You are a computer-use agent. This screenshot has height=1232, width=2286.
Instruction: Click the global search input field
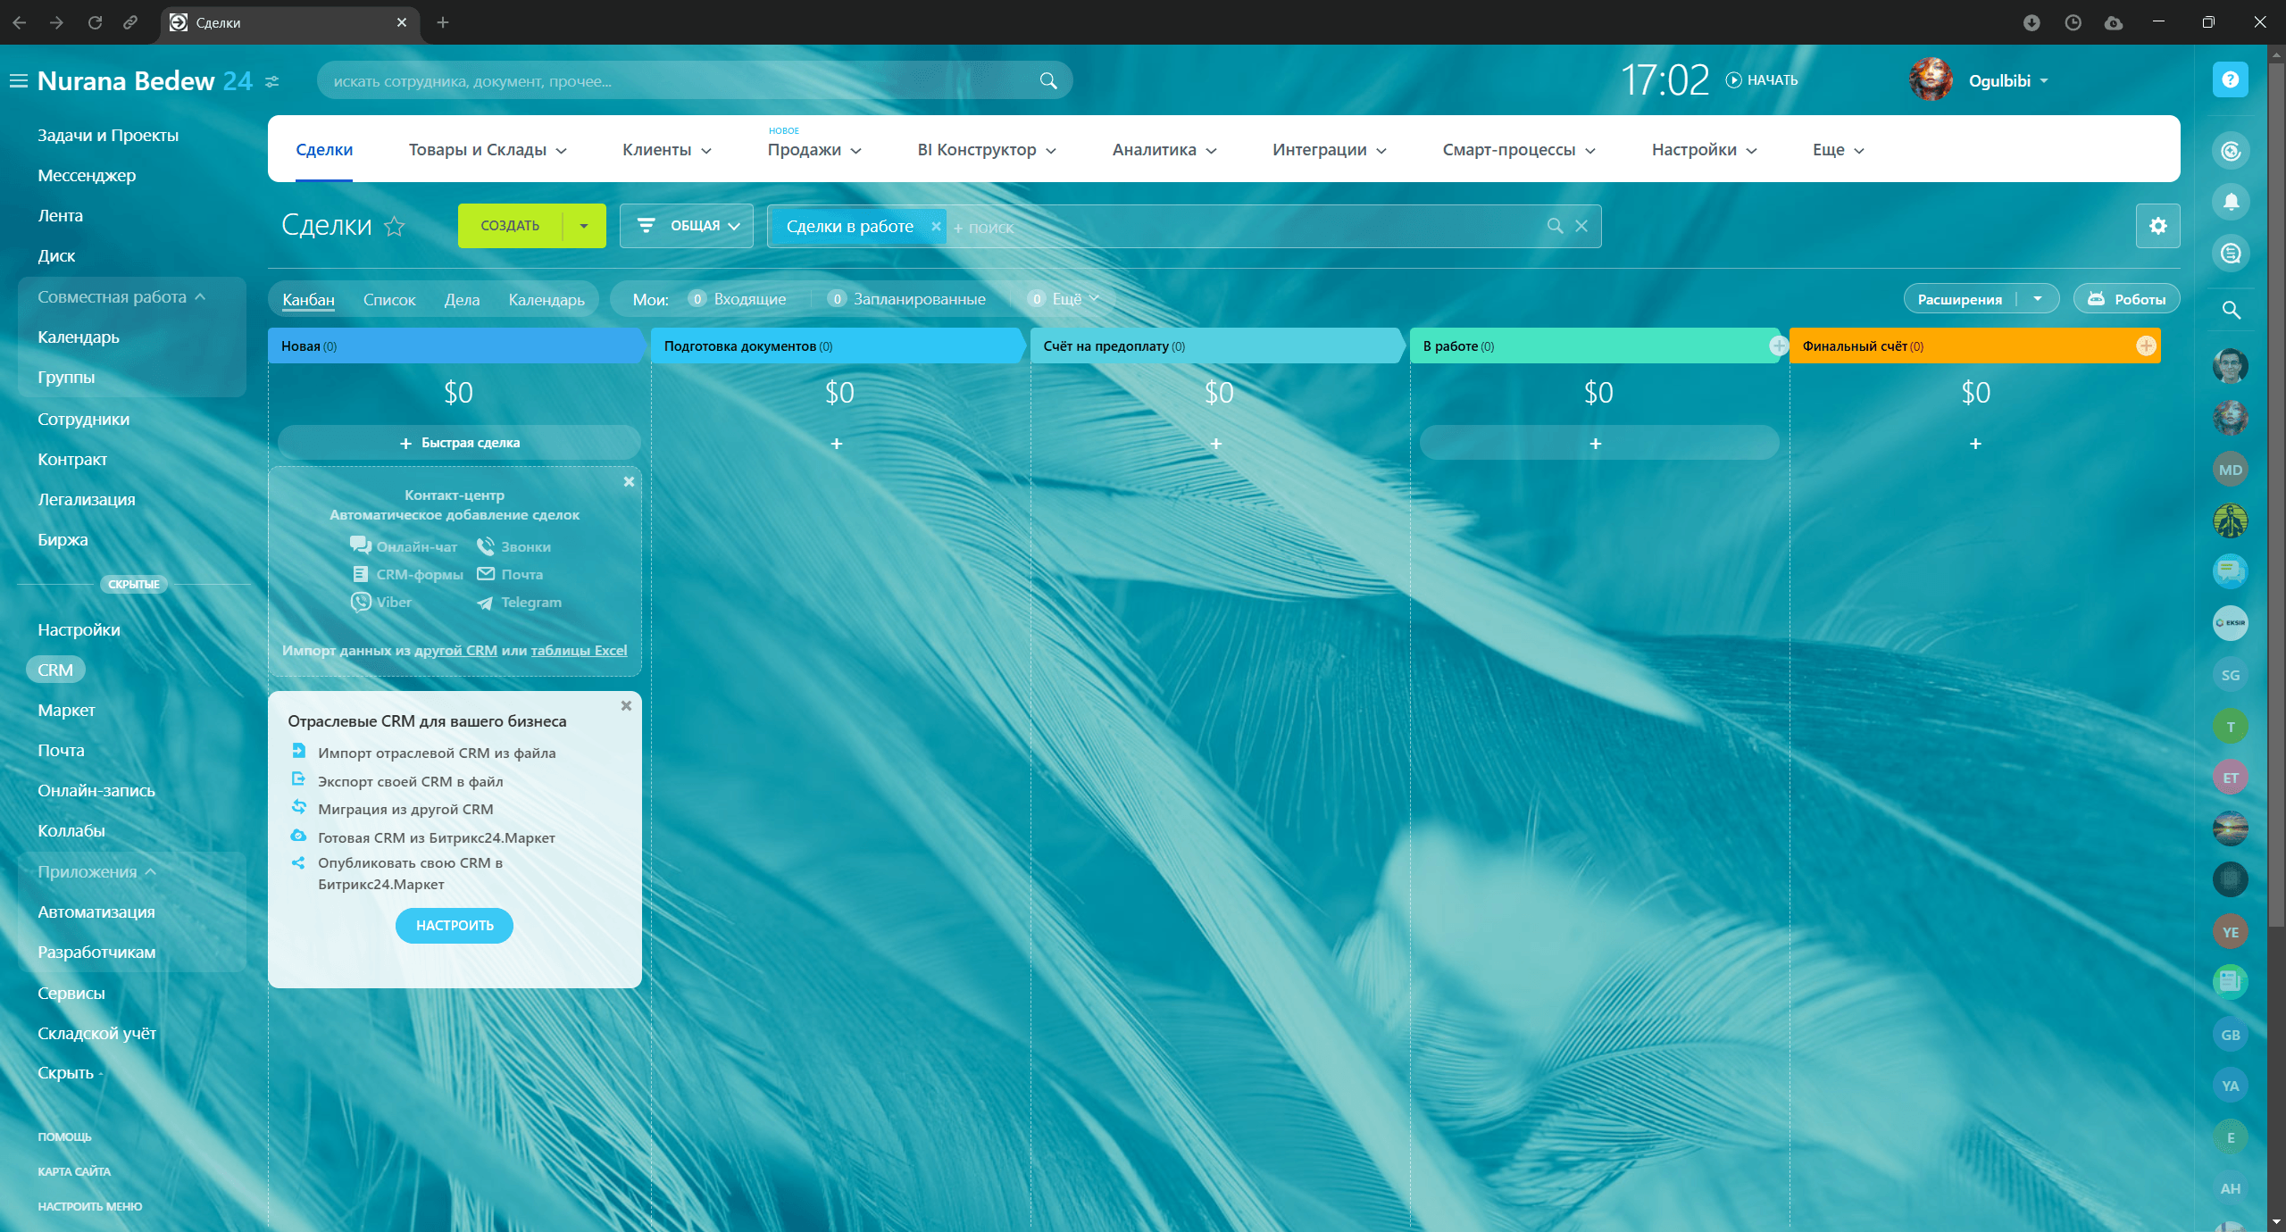(679, 81)
